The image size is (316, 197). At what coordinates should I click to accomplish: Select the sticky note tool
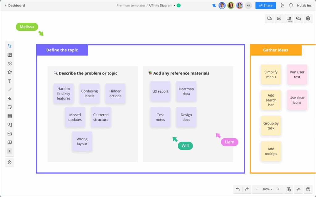pyautogui.click(x=10, y=107)
